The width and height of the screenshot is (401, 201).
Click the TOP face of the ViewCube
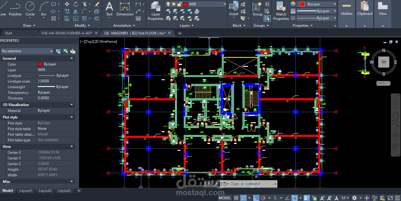384,62
